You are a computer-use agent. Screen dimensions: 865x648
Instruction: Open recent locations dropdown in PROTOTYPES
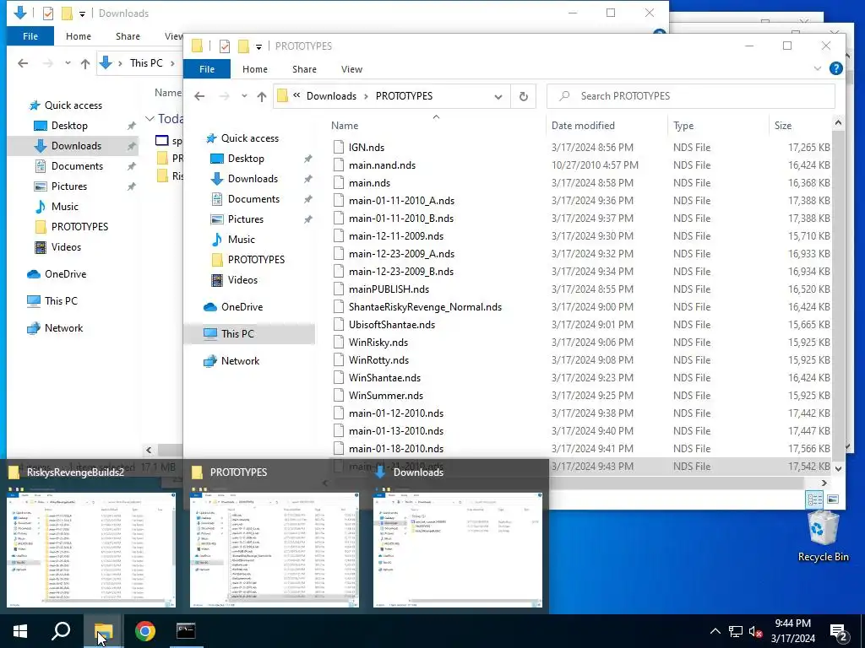[x=244, y=96]
